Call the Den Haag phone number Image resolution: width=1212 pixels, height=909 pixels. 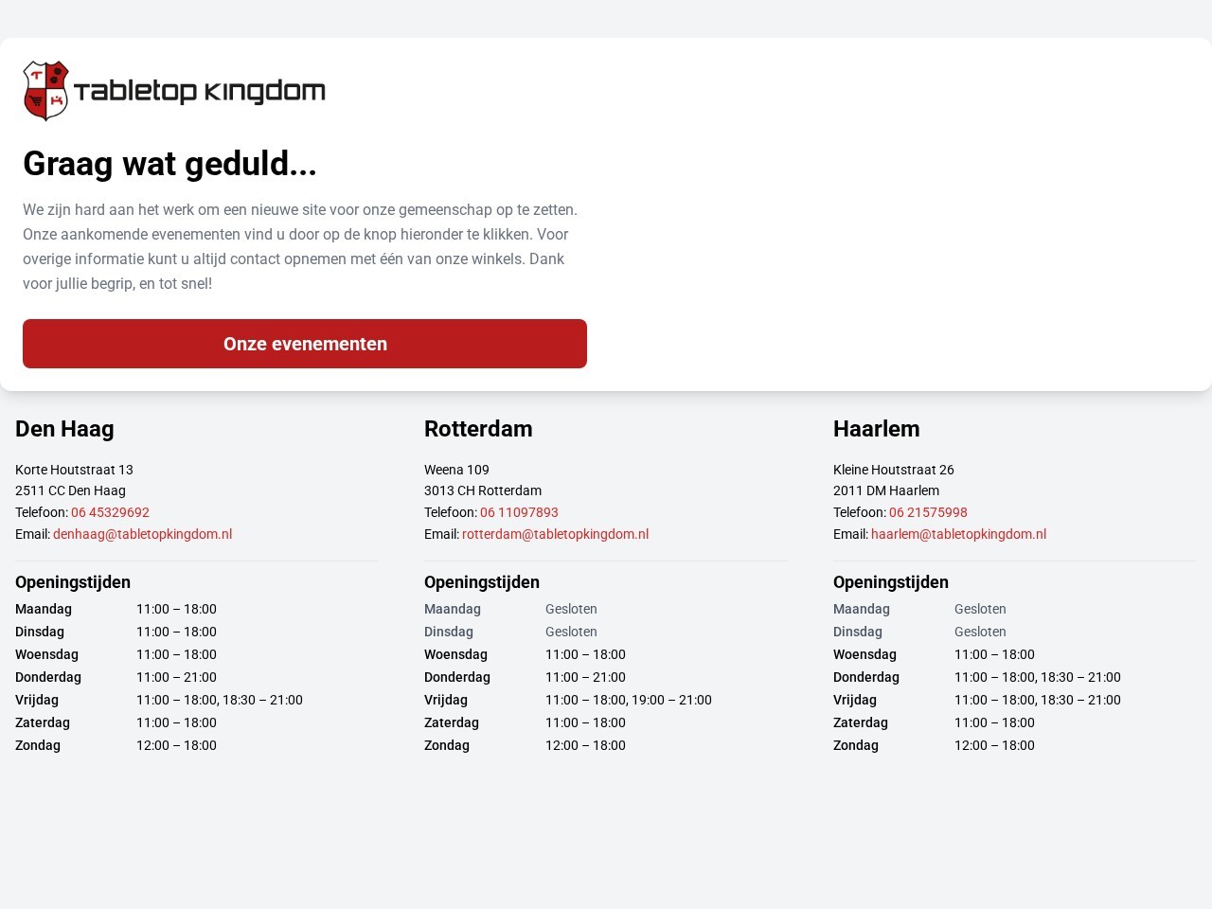pos(110,512)
